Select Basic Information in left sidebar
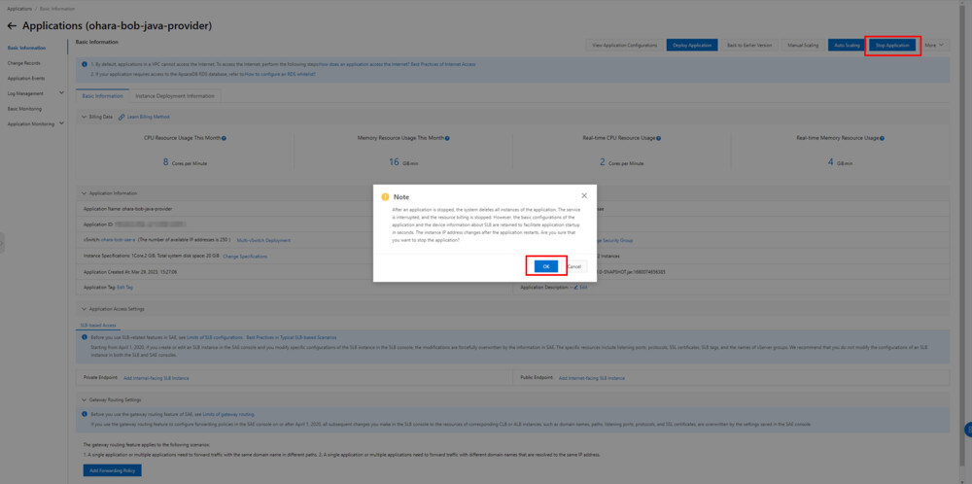 [26, 48]
